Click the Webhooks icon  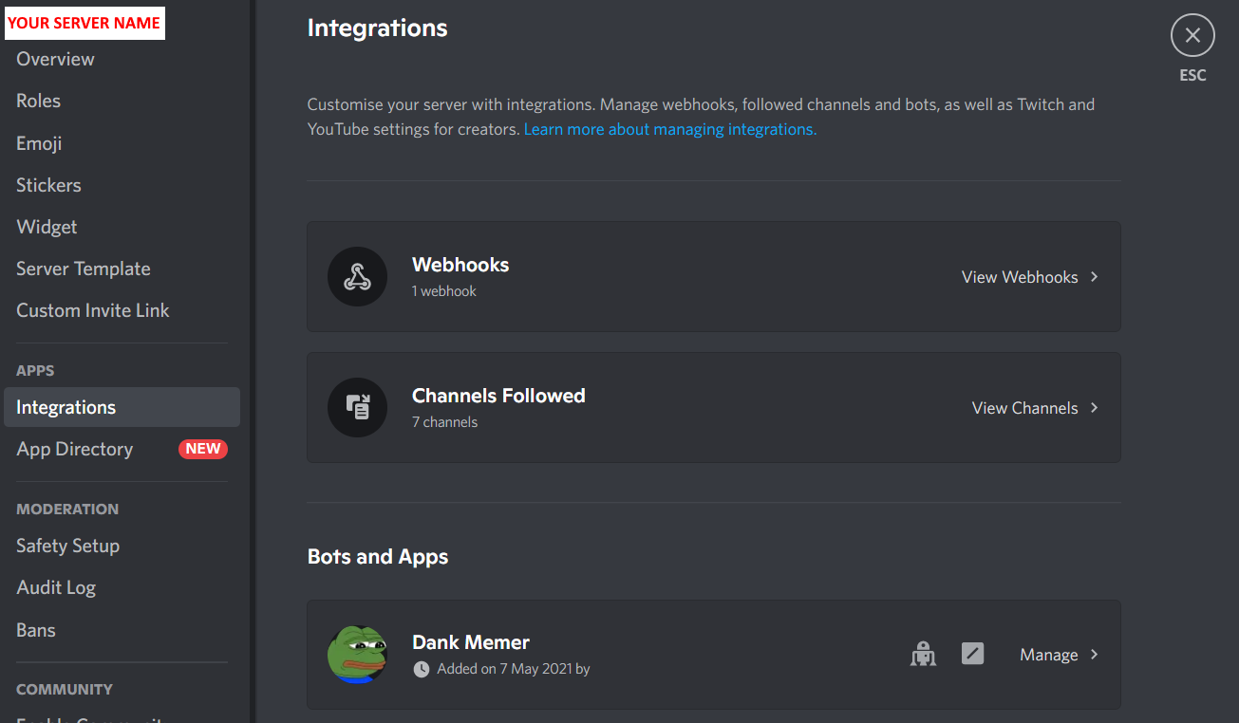[357, 277]
